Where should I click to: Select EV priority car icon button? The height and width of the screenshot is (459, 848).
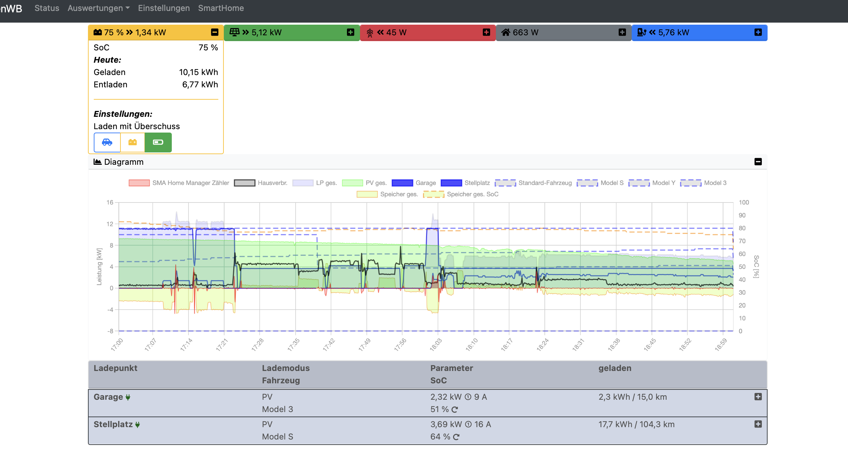(x=107, y=142)
